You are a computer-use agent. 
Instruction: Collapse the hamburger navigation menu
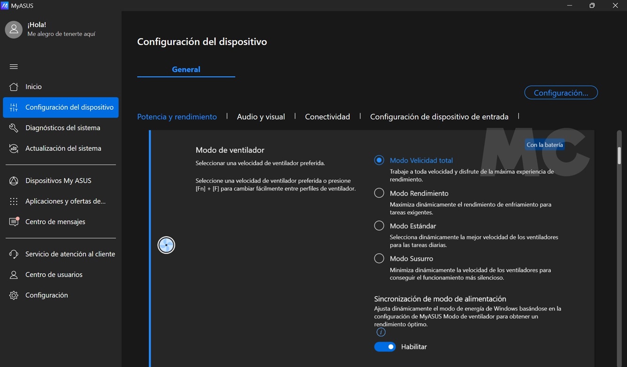[x=14, y=67]
